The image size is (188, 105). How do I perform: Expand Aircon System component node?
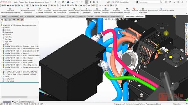pyautogui.click(x=1, y=62)
